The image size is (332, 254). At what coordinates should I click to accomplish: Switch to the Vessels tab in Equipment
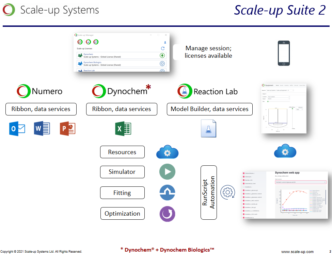coord(282,85)
